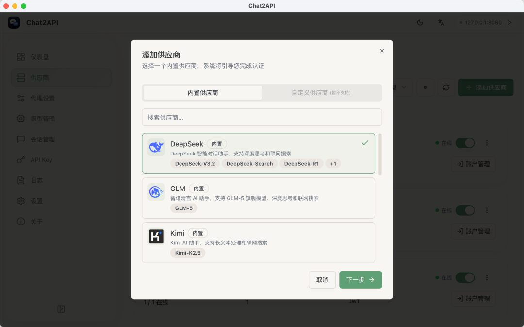
Task: Click the server start play icon
Action: [509, 22]
